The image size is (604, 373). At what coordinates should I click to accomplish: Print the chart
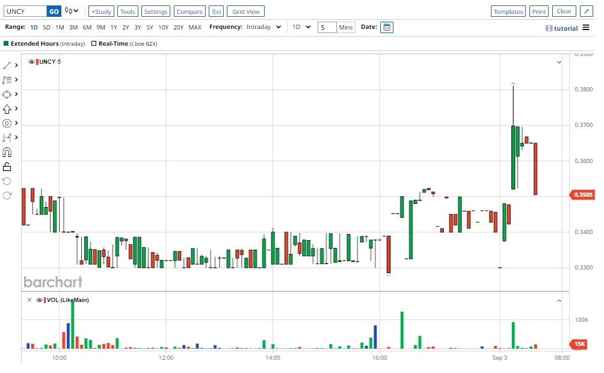pyautogui.click(x=539, y=11)
